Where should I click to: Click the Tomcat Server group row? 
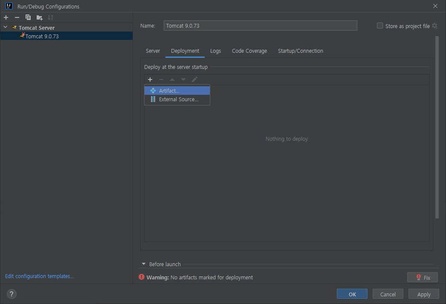[66, 28]
